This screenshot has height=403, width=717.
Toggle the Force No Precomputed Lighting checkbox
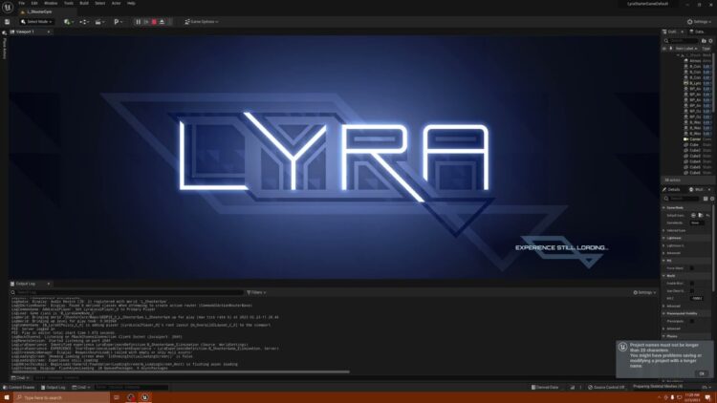pos(692,268)
